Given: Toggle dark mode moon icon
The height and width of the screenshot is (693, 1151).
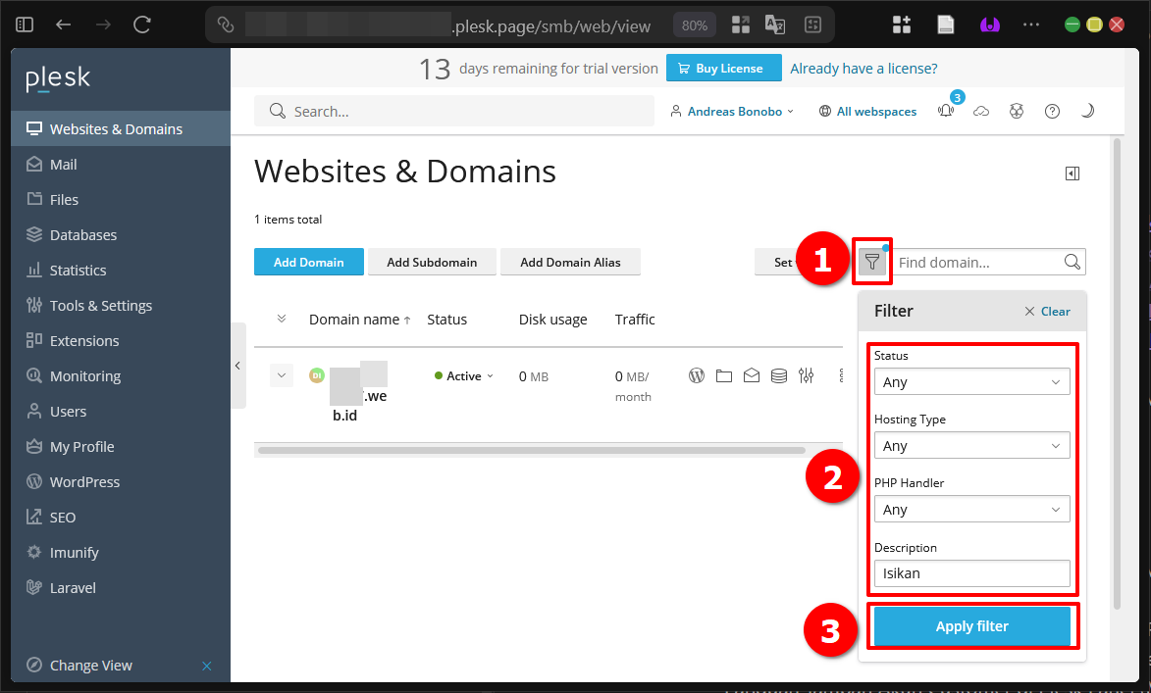Looking at the screenshot, I should pyautogui.click(x=1087, y=112).
